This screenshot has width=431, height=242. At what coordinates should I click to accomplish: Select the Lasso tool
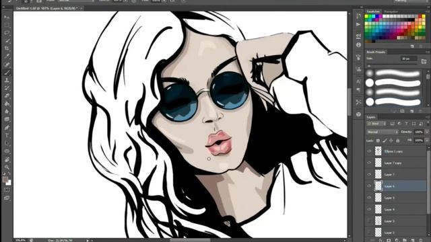click(7, 33)
